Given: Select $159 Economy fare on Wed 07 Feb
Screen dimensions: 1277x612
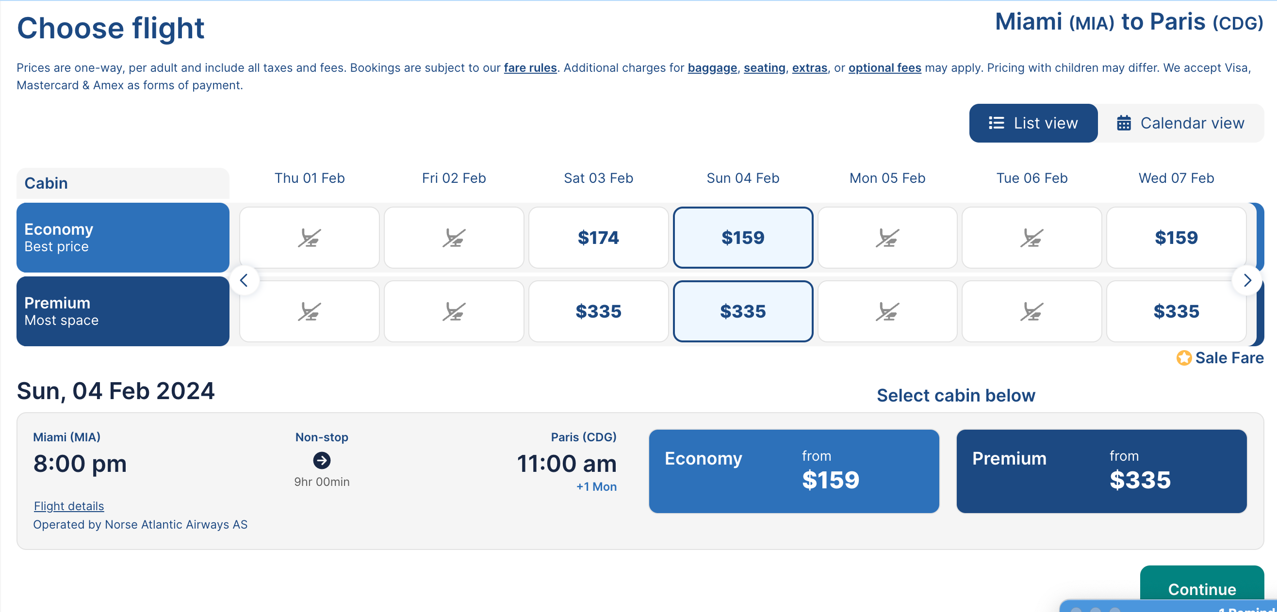Looking at the screenshot, I should point(1176,238).
